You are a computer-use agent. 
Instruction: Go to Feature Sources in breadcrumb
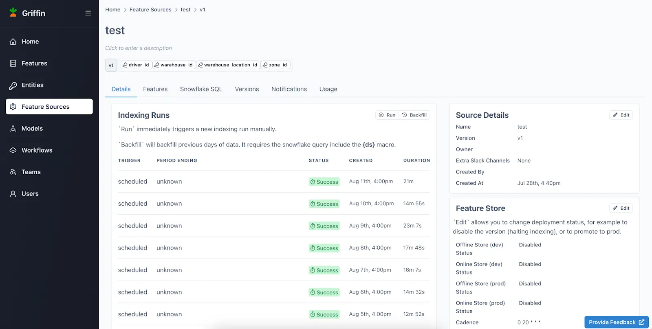pos(150,10)
